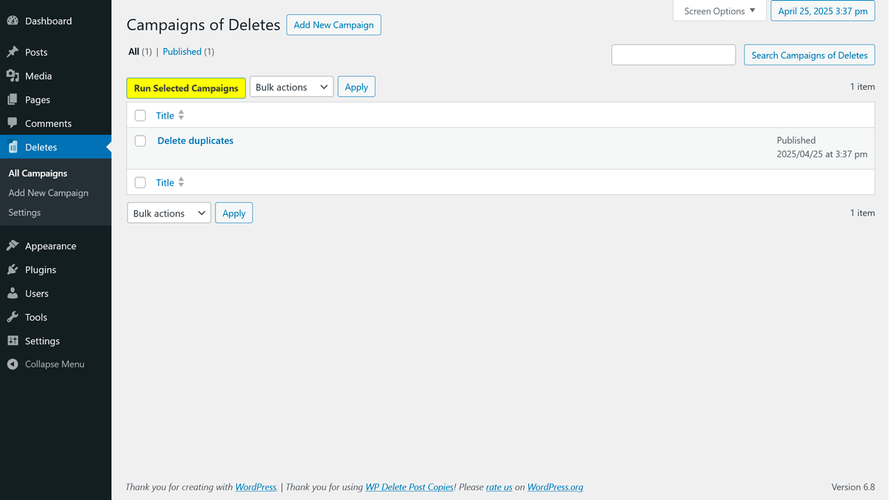The width and height of the screenshot is (889, 500).
Task: Open the top Bulk actions dropdown
Action: tap(291, 87)
